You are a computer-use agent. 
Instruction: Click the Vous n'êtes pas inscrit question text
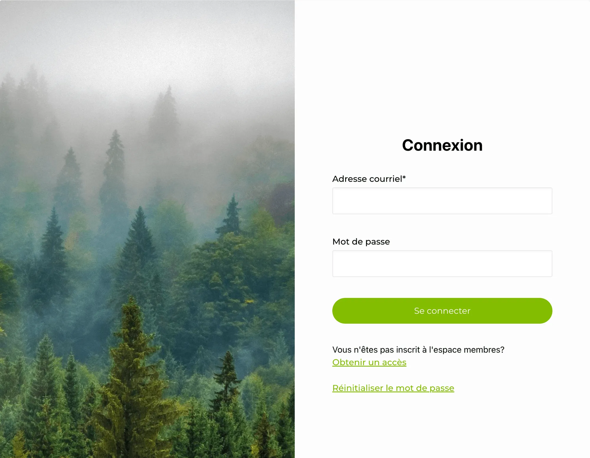418,350
